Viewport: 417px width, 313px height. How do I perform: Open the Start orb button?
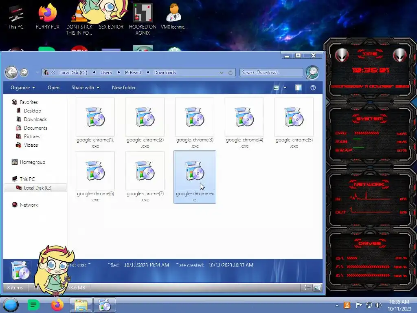[11, 305]
